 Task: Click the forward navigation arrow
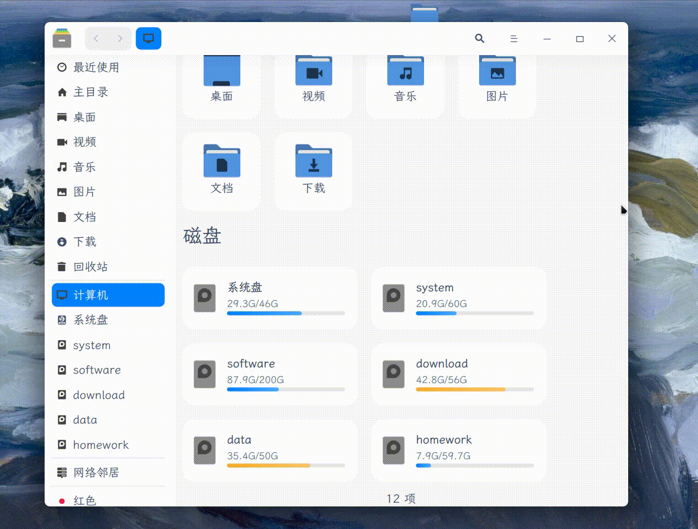pyautogui.click(x=121, y=38)
